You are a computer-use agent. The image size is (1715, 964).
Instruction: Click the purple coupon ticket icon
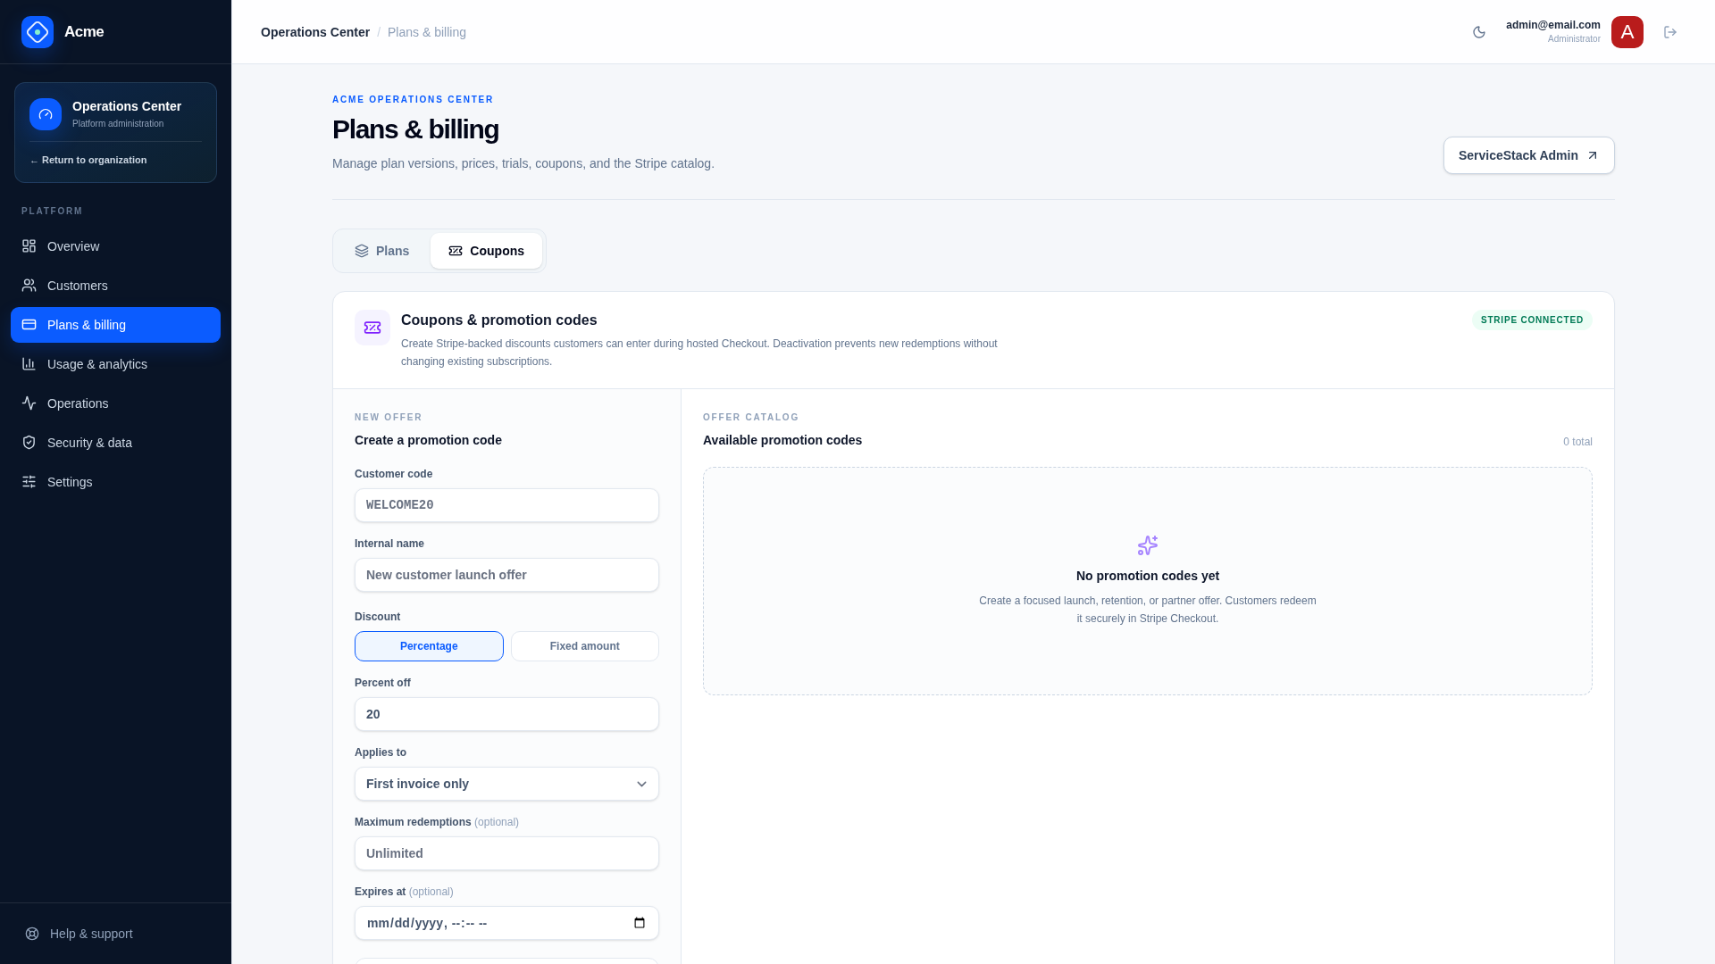372,328
